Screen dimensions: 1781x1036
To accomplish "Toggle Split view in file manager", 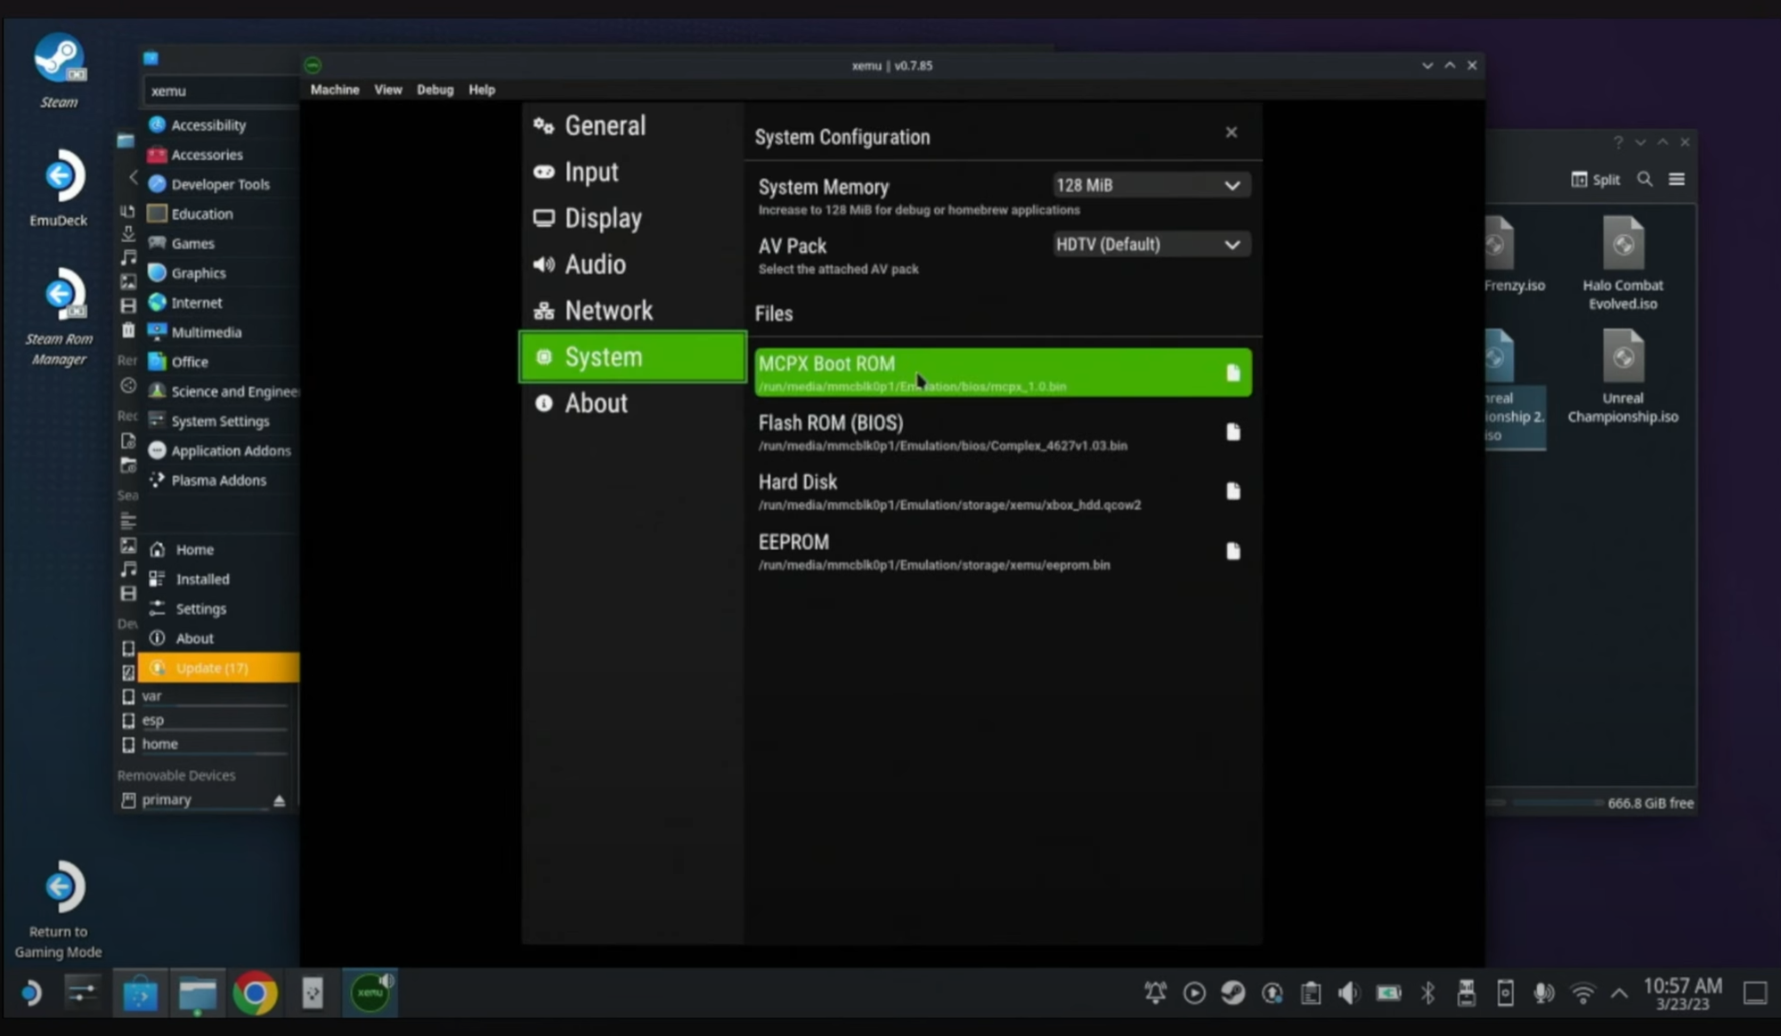I will 1596,180.
